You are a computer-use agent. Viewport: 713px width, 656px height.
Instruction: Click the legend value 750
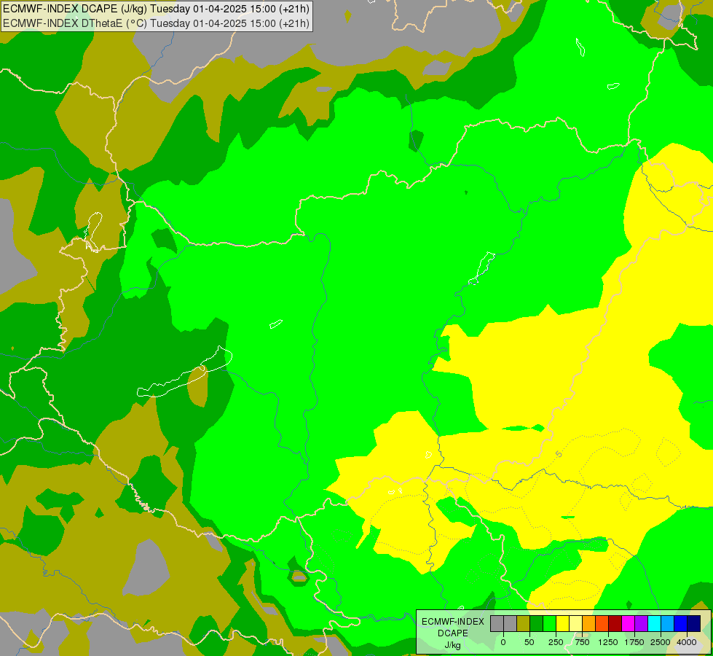(x=582, y=642)
